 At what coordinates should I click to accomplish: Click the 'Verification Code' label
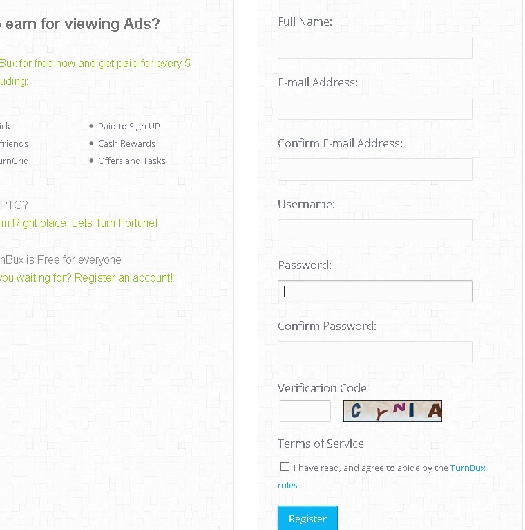[322, 388]
